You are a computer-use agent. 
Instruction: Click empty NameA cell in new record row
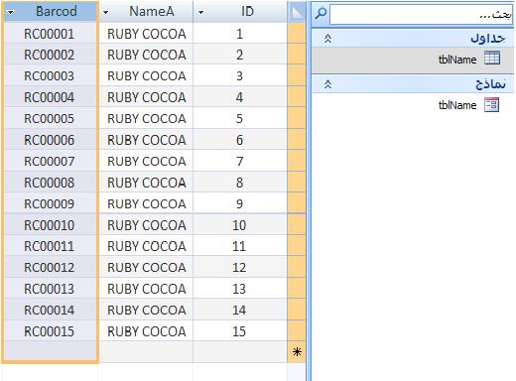pos(146,351)
